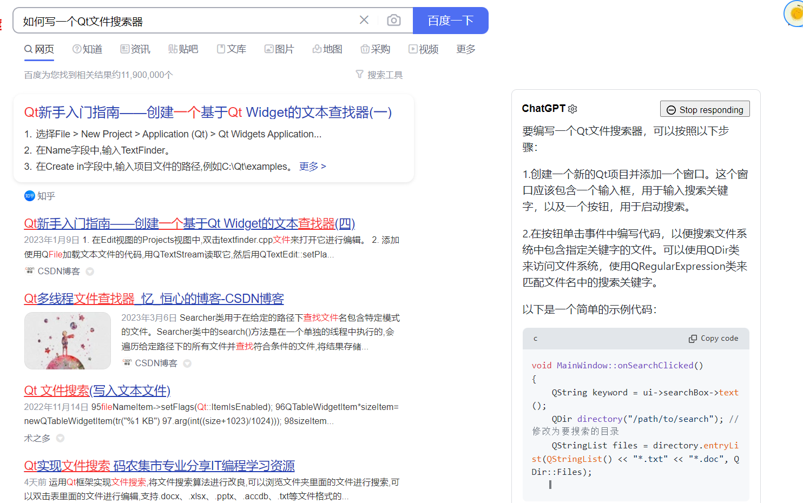Open Qt 文件搜索(写入文本文件) result

pos(97,391)
